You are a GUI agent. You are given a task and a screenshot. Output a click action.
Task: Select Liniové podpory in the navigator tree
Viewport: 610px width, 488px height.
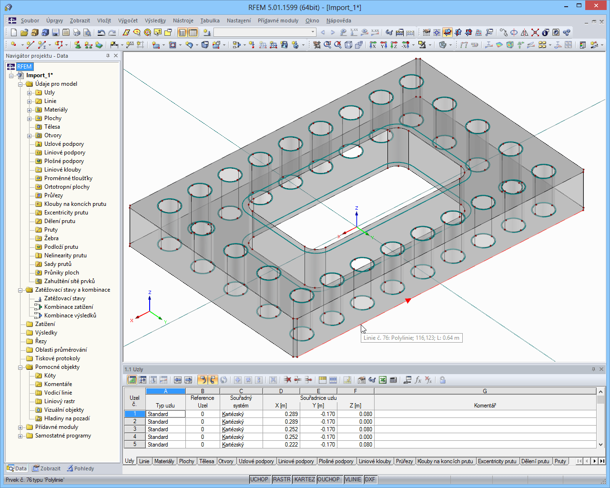tap(65, 152)
